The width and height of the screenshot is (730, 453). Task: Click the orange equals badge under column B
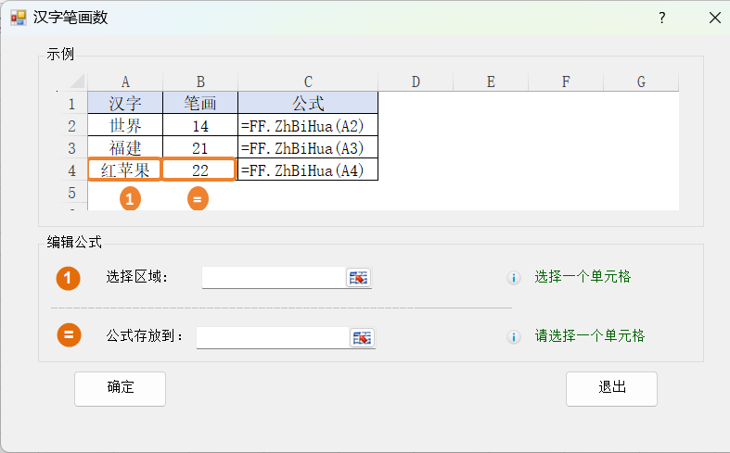(198, 198)
